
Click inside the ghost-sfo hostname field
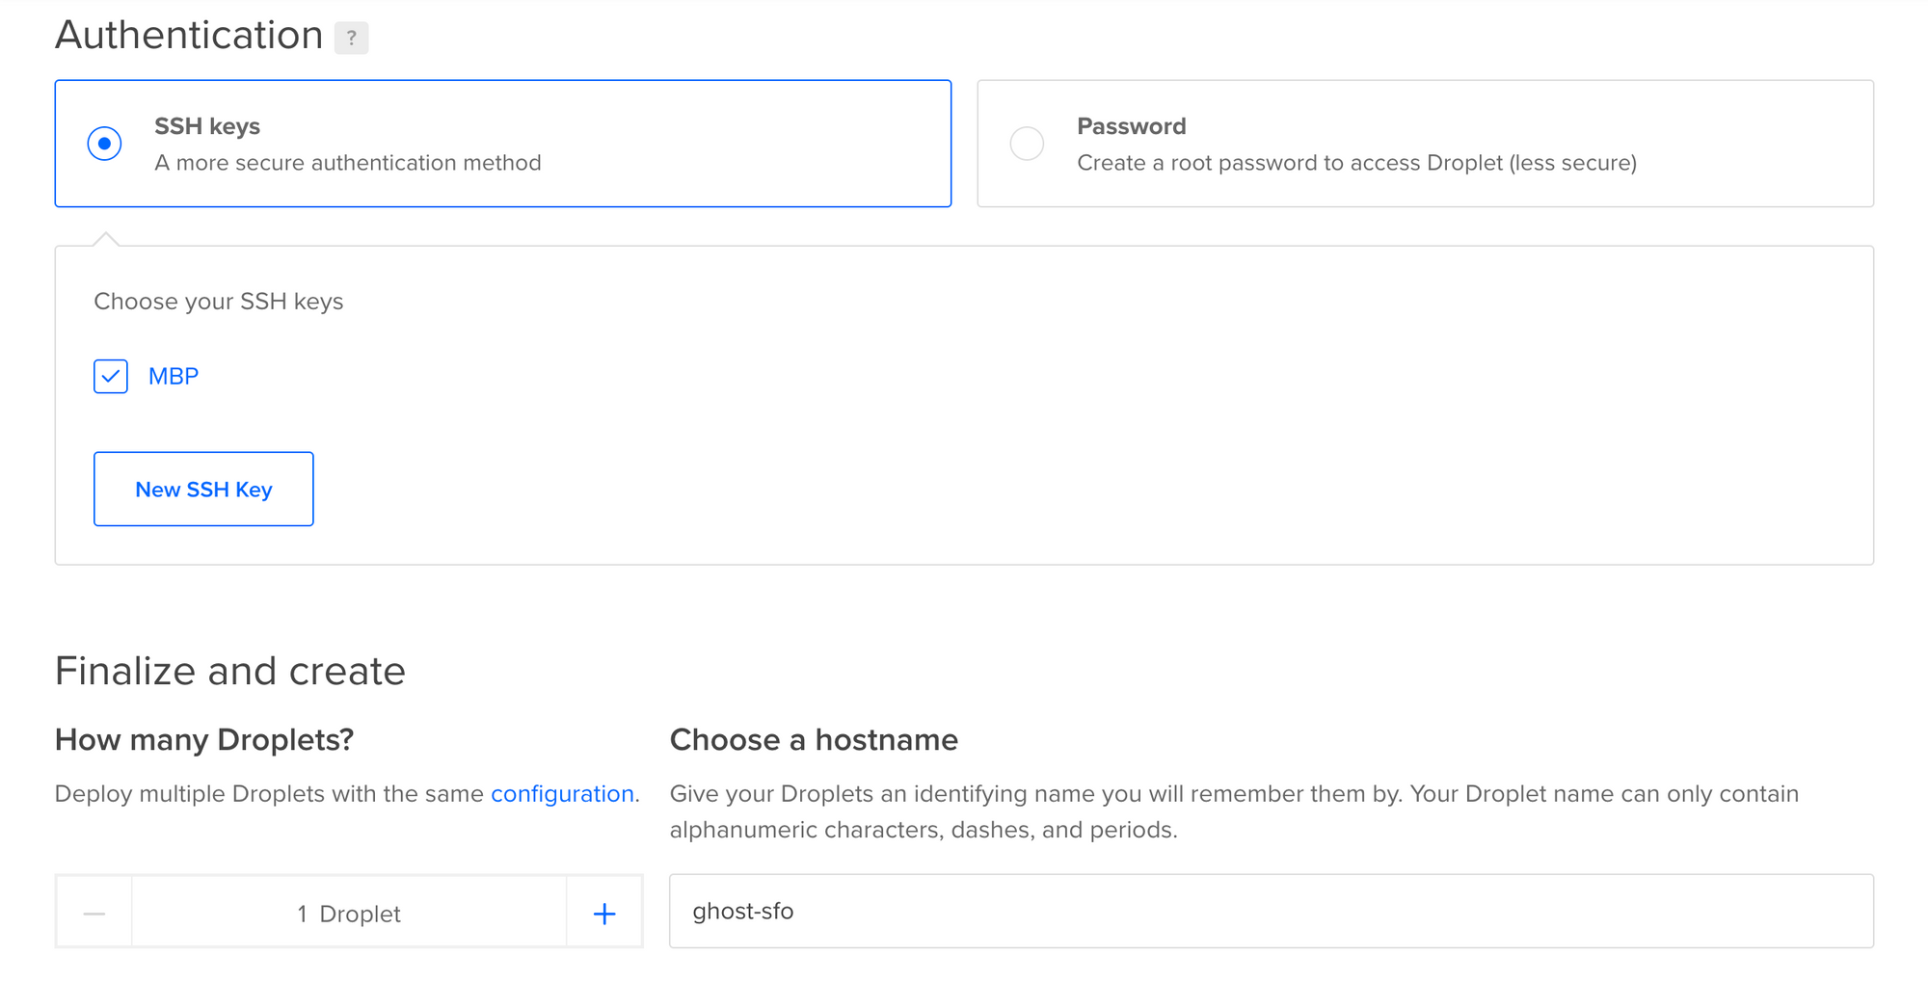click(1060, 911)
